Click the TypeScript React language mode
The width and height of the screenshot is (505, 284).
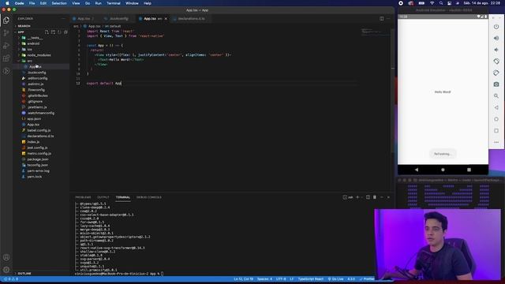coord(310,278)
